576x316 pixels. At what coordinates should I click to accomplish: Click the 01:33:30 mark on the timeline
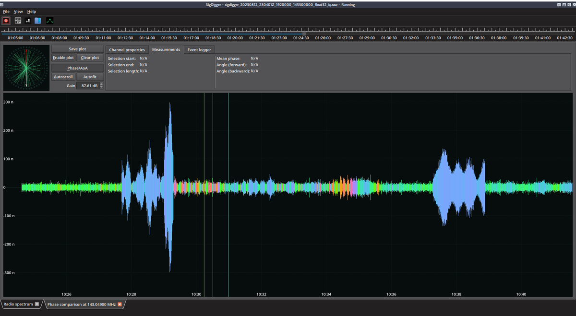pos(432,37)
